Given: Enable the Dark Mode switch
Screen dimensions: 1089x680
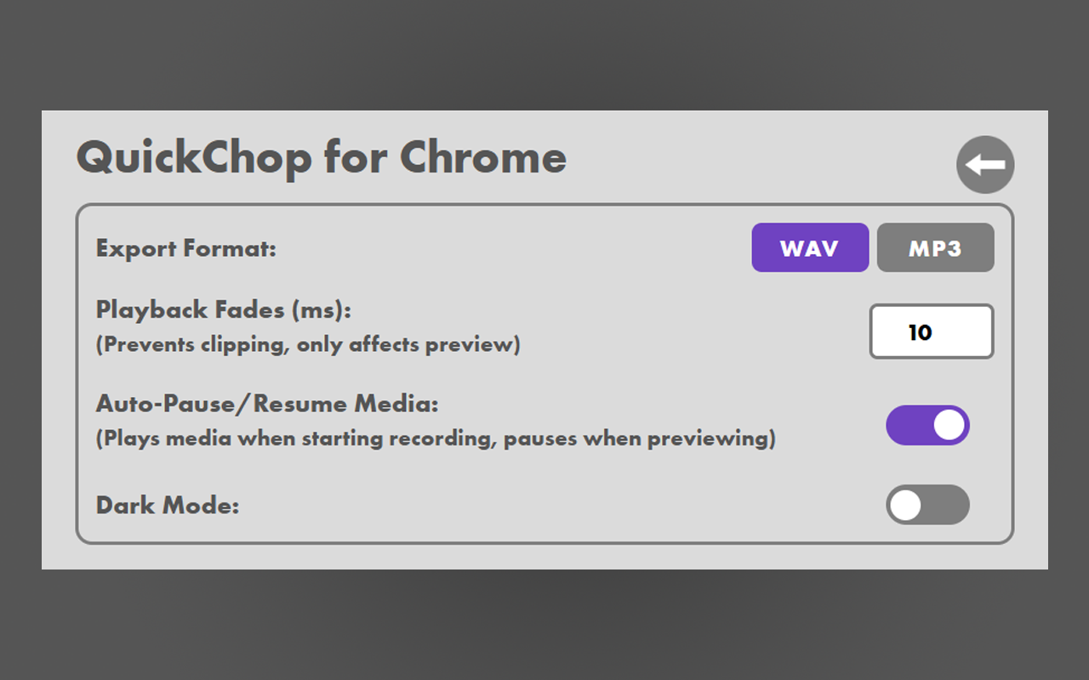Looking at the screenshot, I should point(927,505).
